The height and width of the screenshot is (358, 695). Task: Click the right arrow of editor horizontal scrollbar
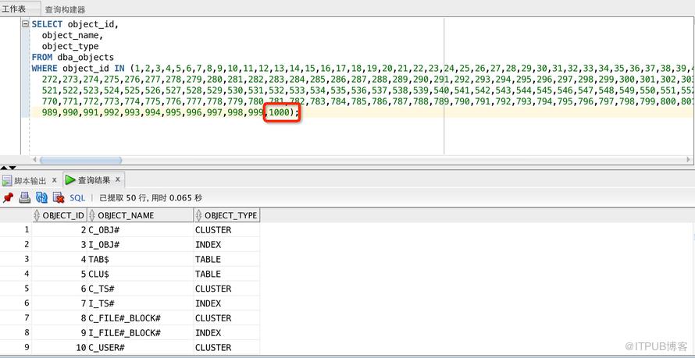coord(688,160)
